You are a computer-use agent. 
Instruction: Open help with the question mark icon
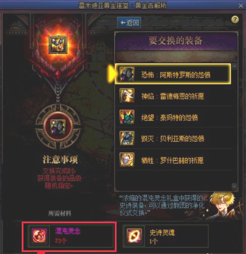(235, 20)
